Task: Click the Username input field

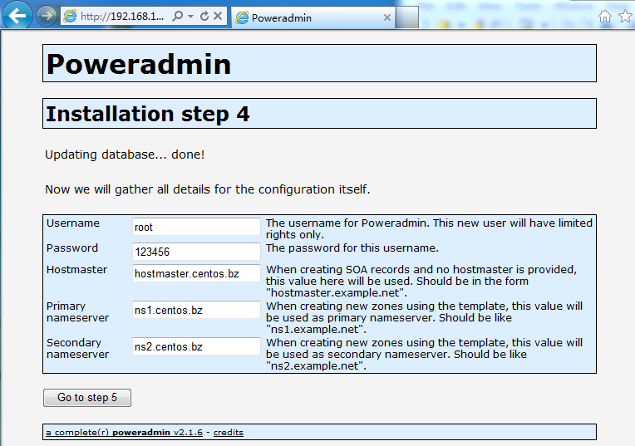Action: coord(196,227)
